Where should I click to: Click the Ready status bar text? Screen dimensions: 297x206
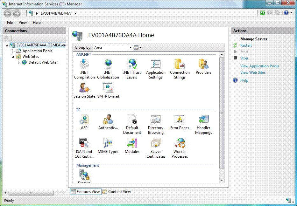coord(9,200)
